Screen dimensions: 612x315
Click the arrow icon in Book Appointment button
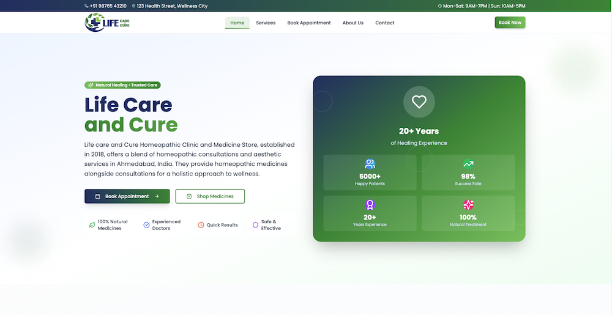[157, 196]
